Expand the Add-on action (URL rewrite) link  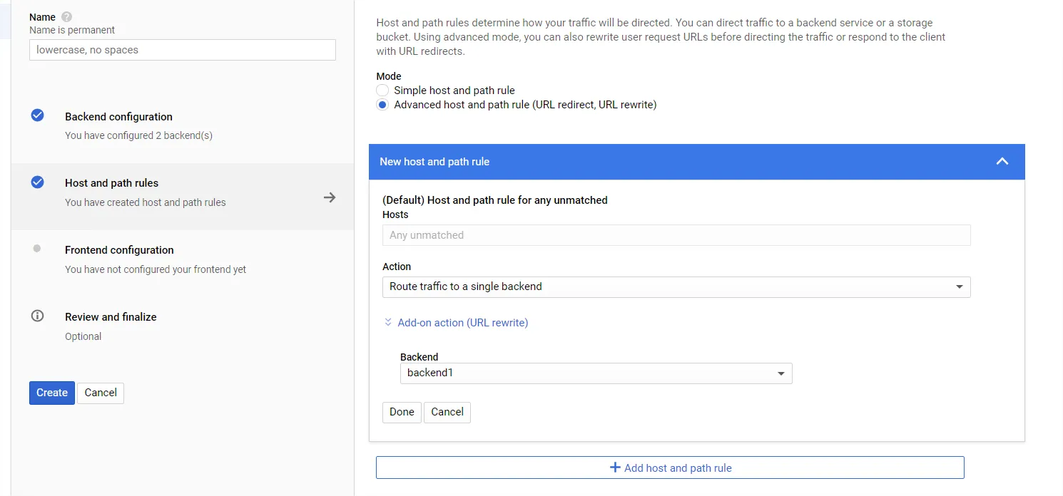(x=462, y=323)
